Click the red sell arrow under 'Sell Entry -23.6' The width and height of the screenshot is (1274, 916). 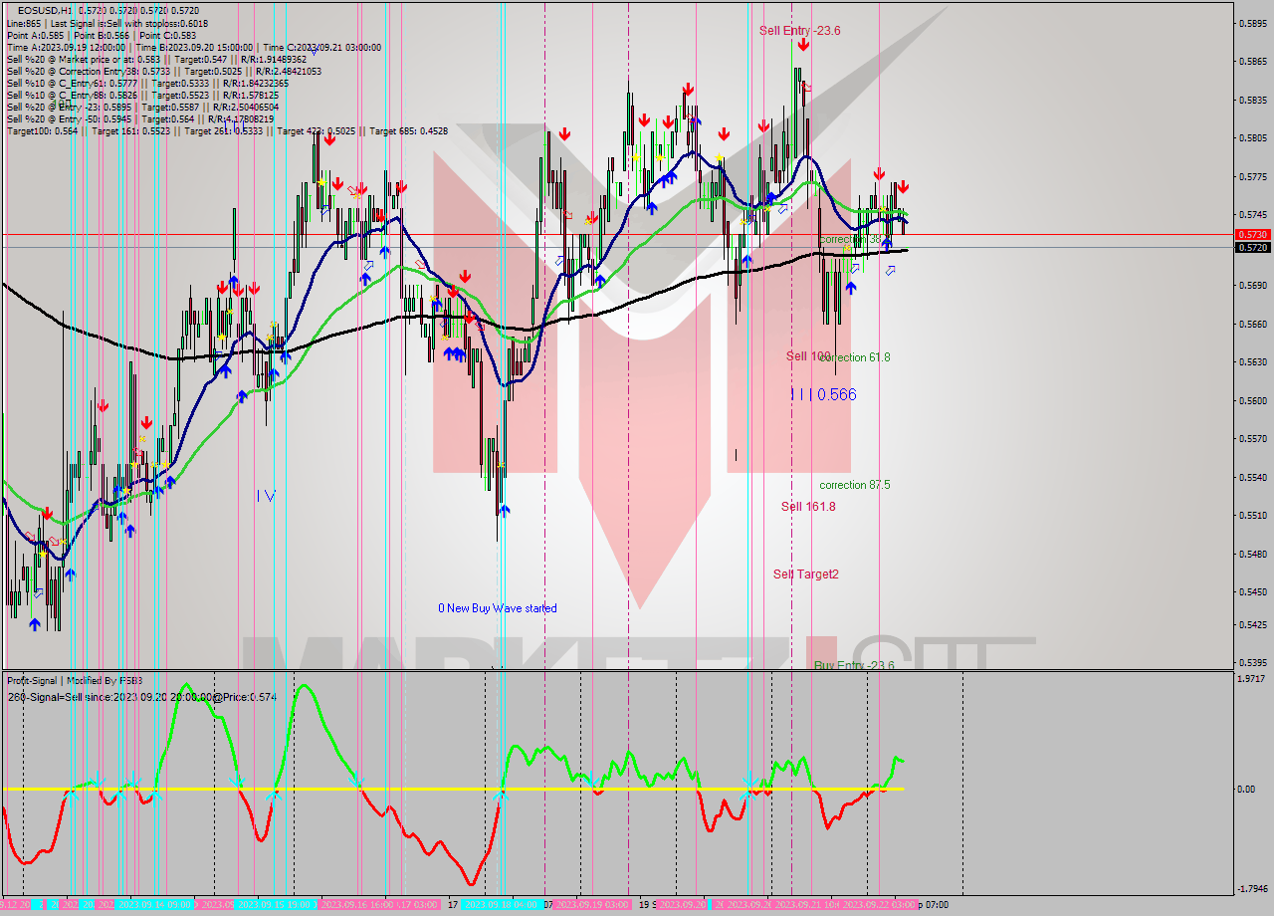click(x=803, y=45)
